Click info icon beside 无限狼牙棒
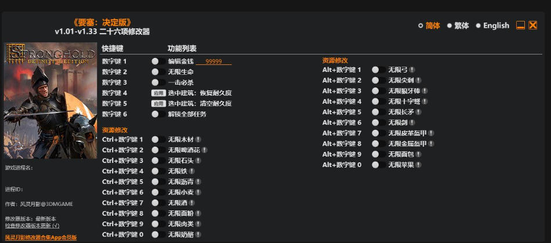The width and height of the screenshot is (551, 243). point(425,91)
